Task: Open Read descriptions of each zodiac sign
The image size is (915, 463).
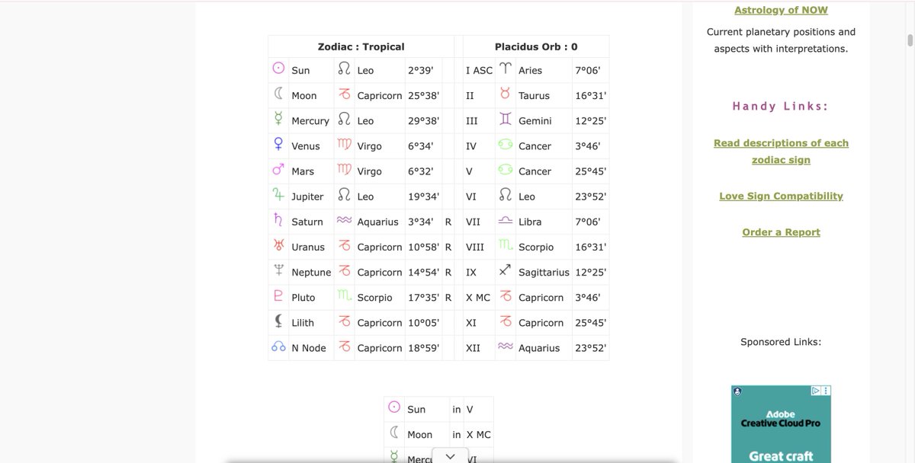Action: pos(781,151)
